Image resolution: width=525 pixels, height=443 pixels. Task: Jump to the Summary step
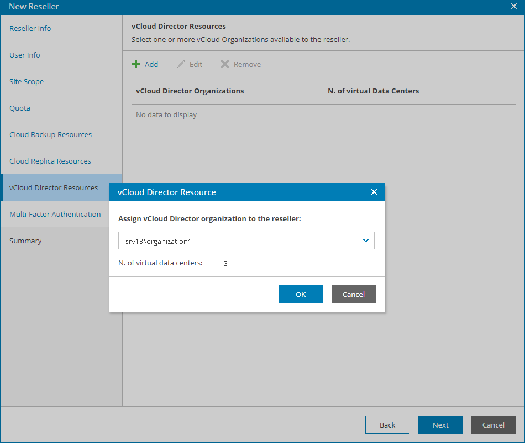pyautogui.click(x=25, y=241)
